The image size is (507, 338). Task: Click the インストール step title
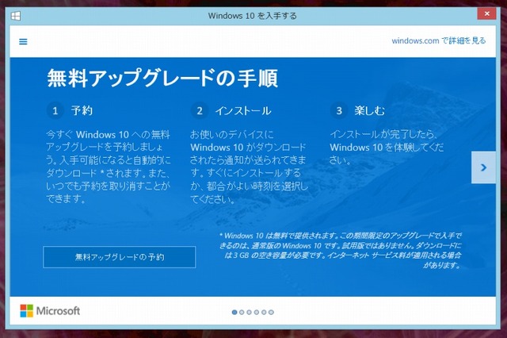coord(243,111)
